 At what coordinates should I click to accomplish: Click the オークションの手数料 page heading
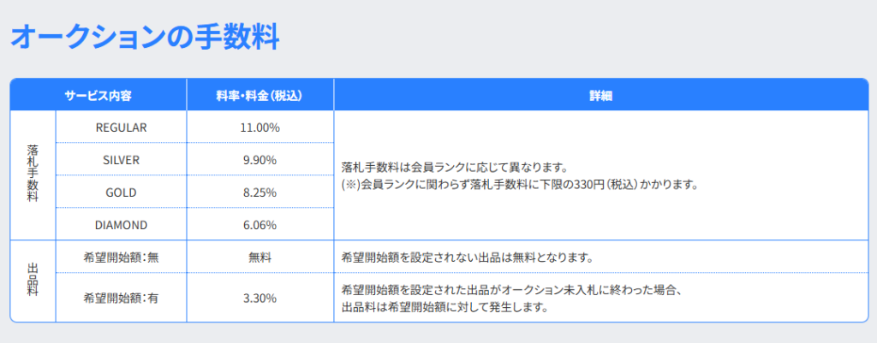tap(144, 38)
